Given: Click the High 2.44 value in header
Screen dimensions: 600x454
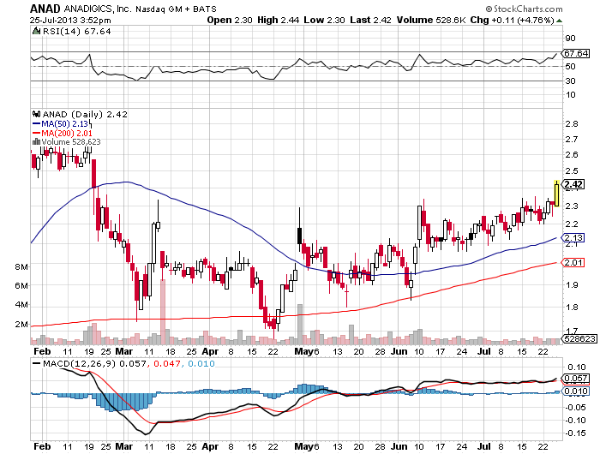Looking at the screenshot, I should tap(279, 20).
